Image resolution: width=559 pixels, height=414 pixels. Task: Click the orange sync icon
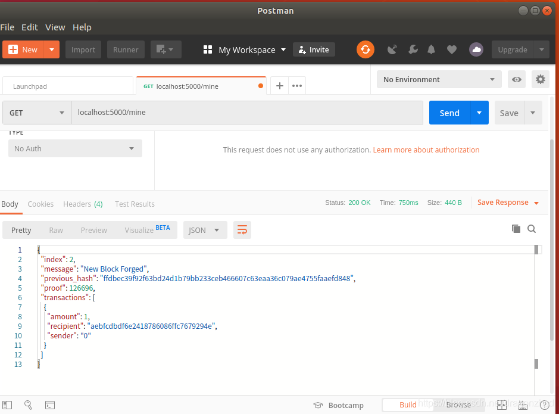point(366,49)
